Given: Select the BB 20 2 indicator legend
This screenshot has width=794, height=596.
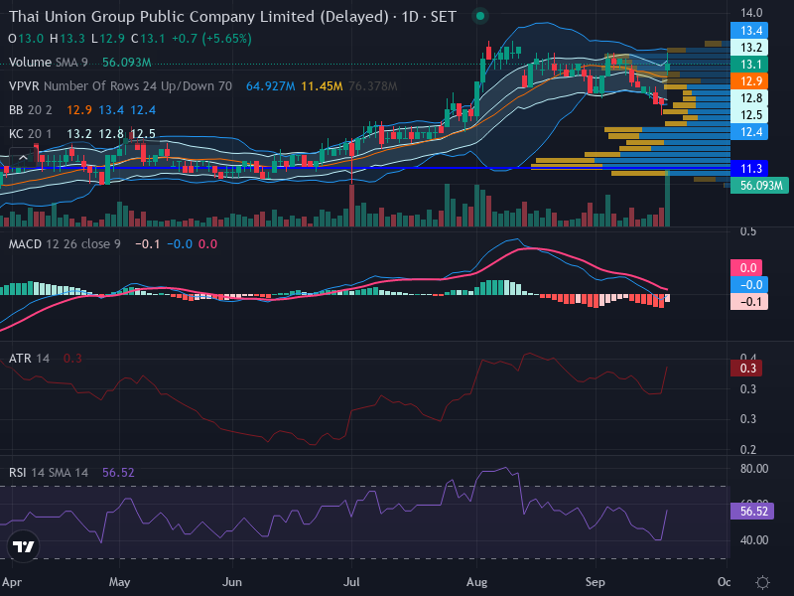Looking at the screenshot, I should tap(31, 110).
